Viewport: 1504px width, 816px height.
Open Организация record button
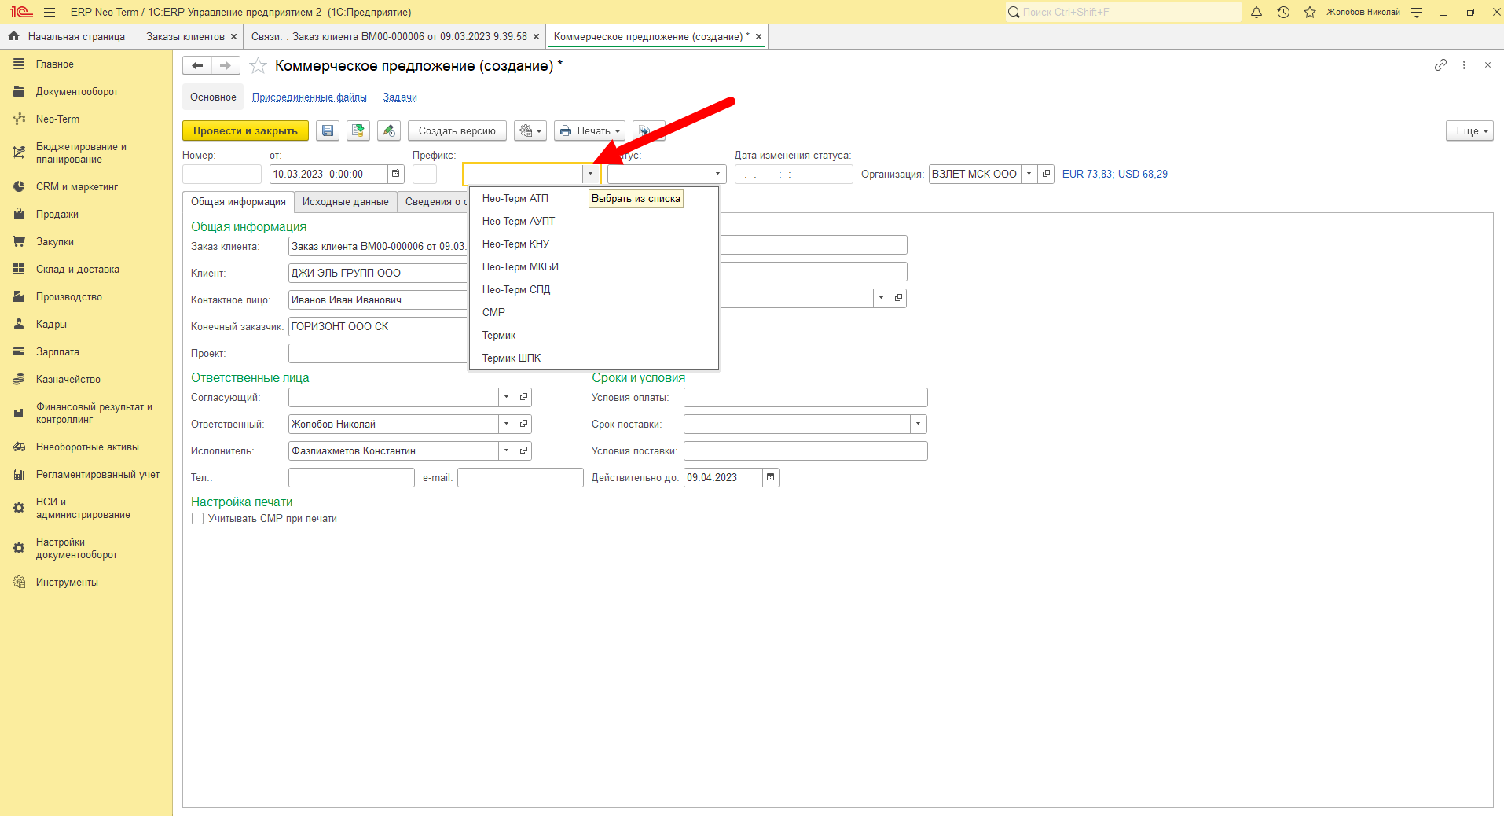[x=1046, y=174]
